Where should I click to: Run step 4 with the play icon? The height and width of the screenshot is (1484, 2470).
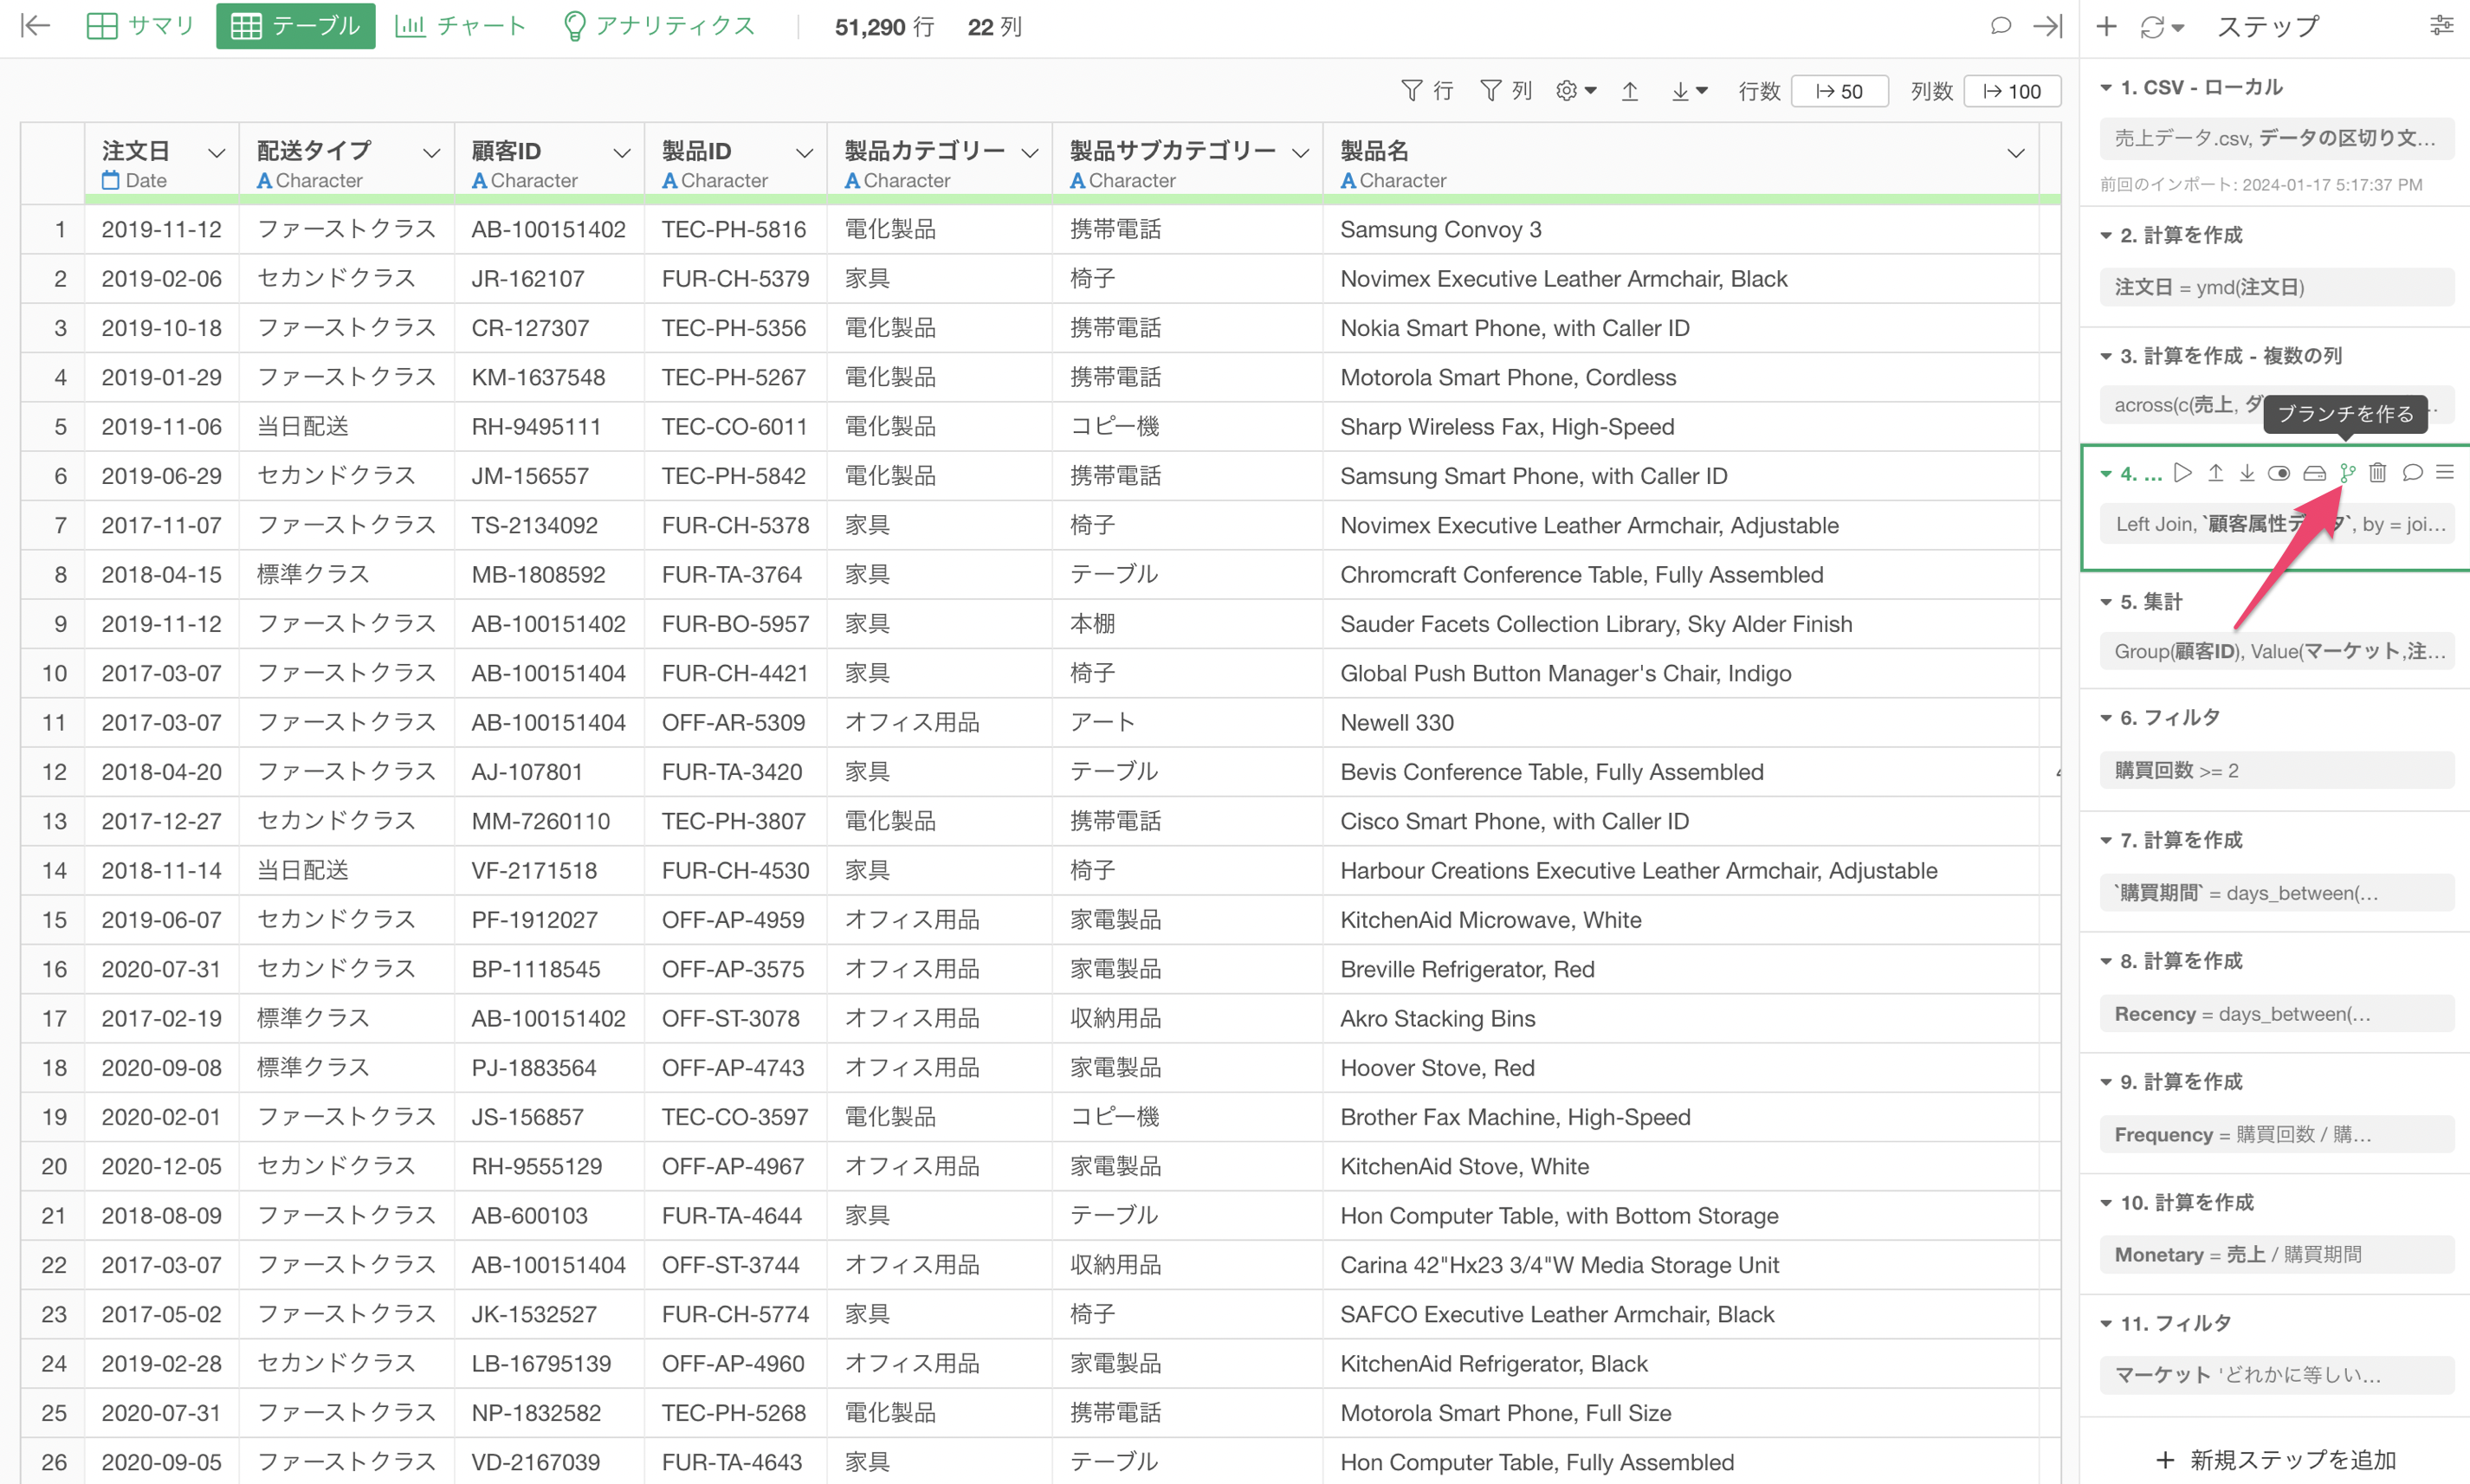pos(2183,472)
